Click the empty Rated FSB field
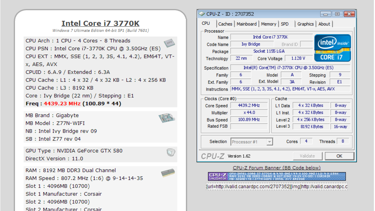 click(249, 126)
